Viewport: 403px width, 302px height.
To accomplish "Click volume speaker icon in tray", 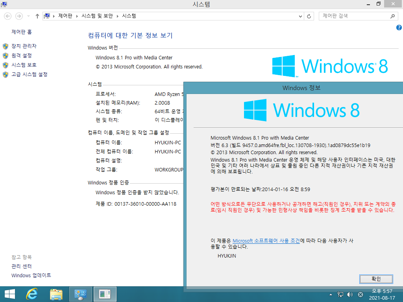I will click(350, 295).
